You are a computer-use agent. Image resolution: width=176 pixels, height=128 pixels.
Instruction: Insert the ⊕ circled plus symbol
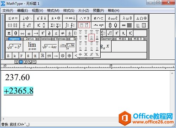(x=69, y=56)
